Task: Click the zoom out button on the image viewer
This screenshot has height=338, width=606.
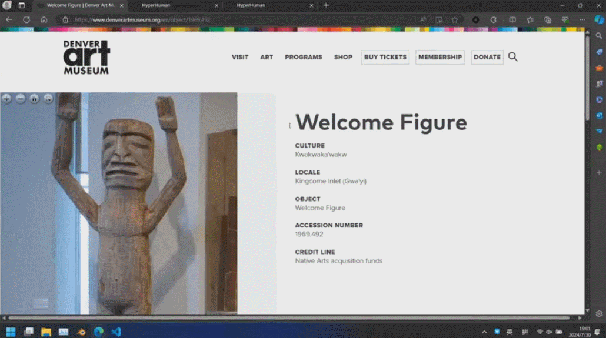Action: [x=21, y=99]
